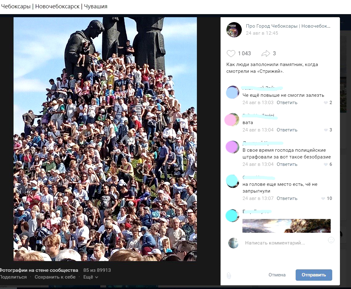Like the comment 'вата' via its heart
This screenshot has height=289, width=351.
click(x=326, y=130)
